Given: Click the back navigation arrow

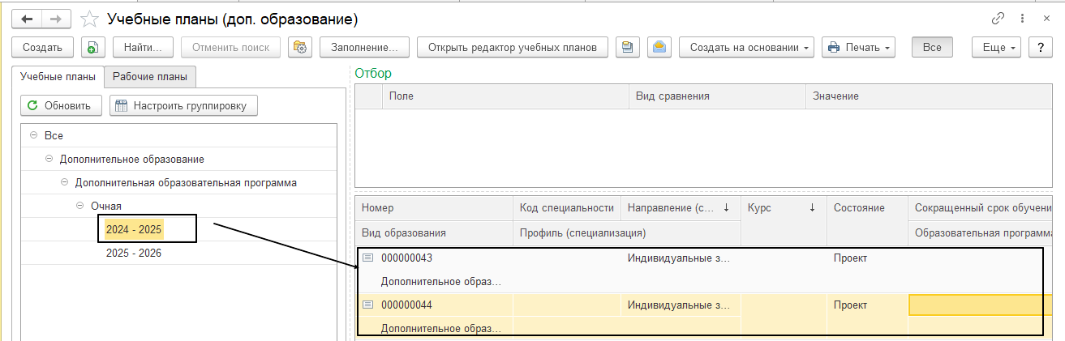Looking at the screenshot, I should [26, 18].
